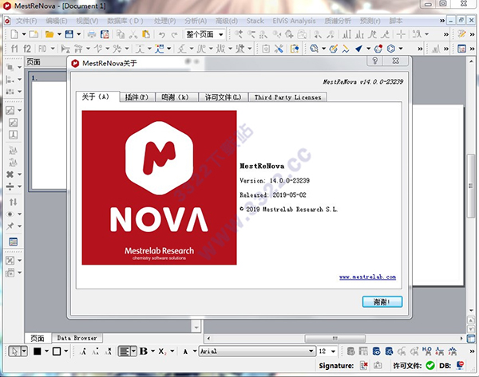Click the H2O molecule search icon

[x=427, y=351]
